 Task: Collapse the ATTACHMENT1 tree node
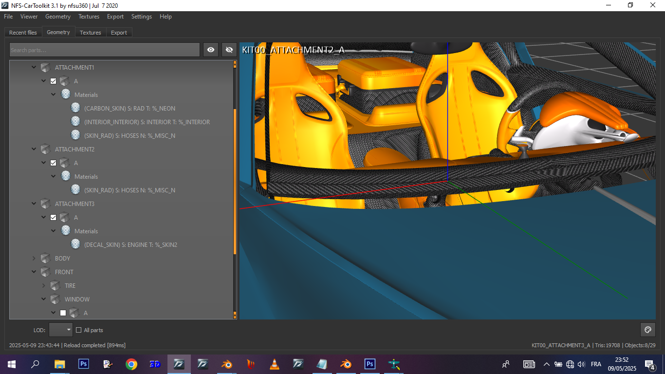click(x=34, y=67)
